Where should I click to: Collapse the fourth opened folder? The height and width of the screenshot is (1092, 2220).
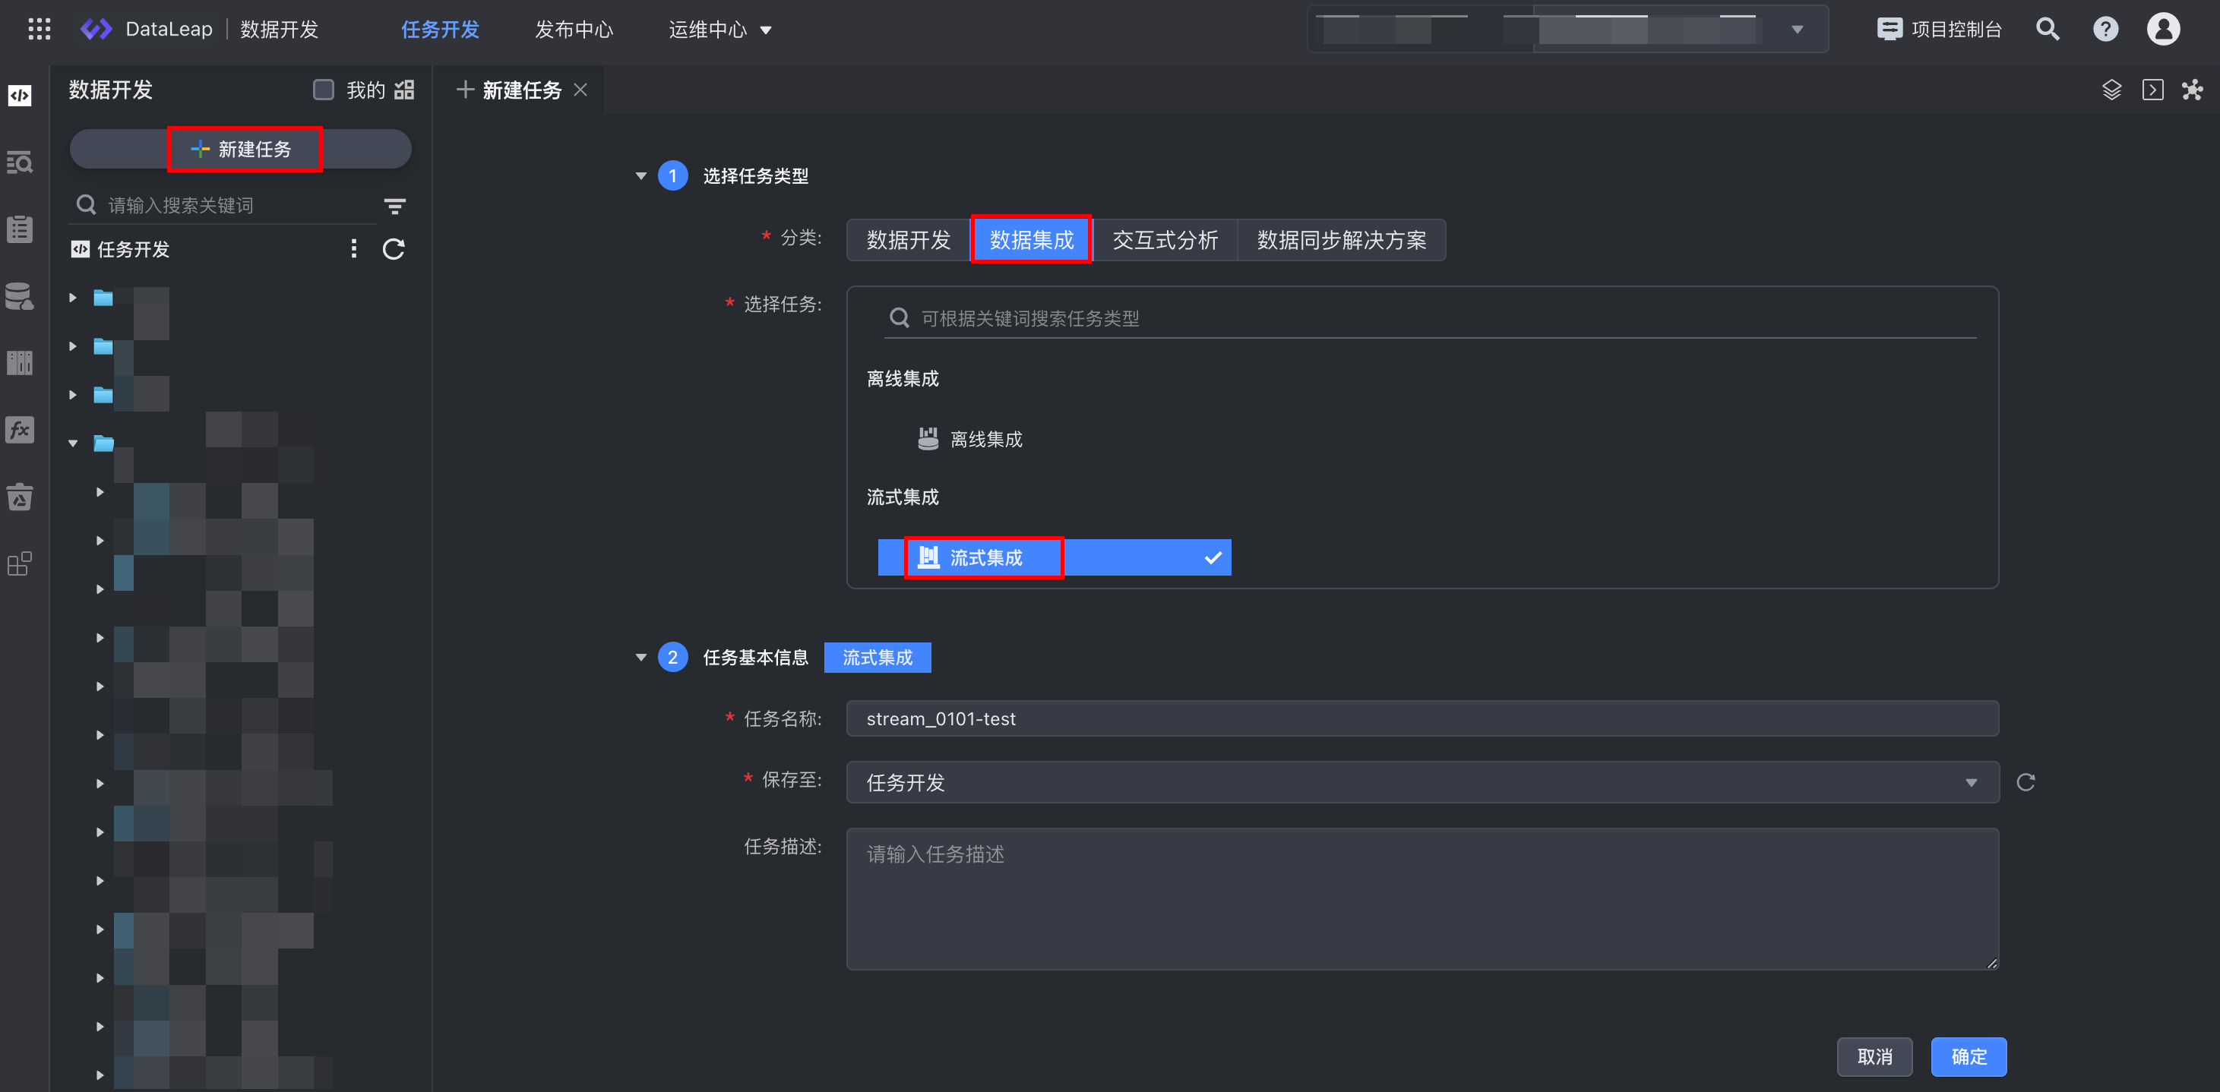[x=72, y=443]
